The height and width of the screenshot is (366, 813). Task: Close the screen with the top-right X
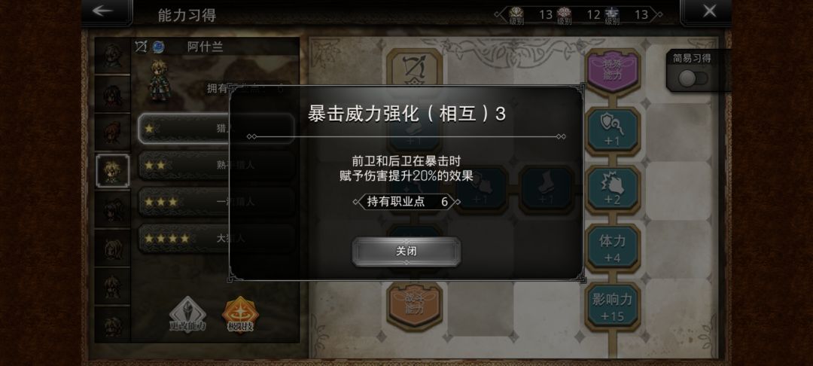tap(709, 11)
